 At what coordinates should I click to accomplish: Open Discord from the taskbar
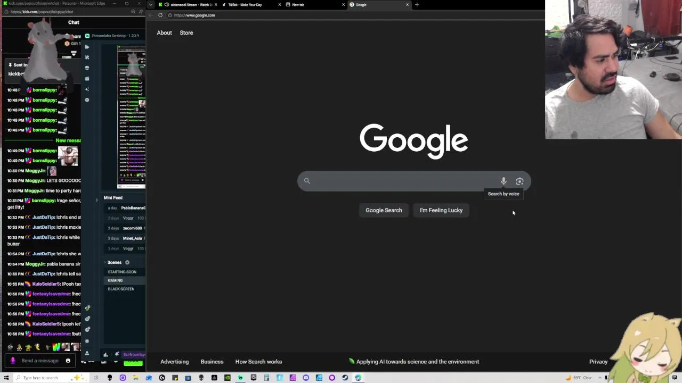coord(306,378)
